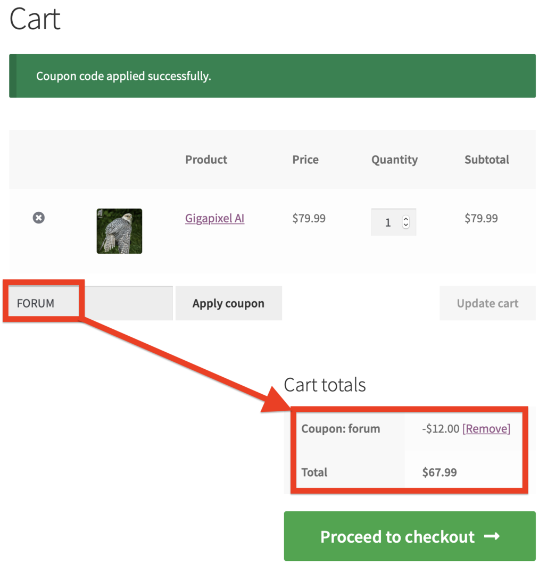Proceed to checkout

point(397,536)
